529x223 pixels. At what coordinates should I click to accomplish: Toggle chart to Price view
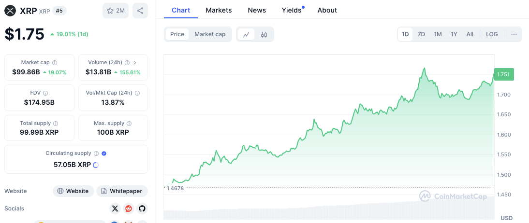[x=177, y=34]
